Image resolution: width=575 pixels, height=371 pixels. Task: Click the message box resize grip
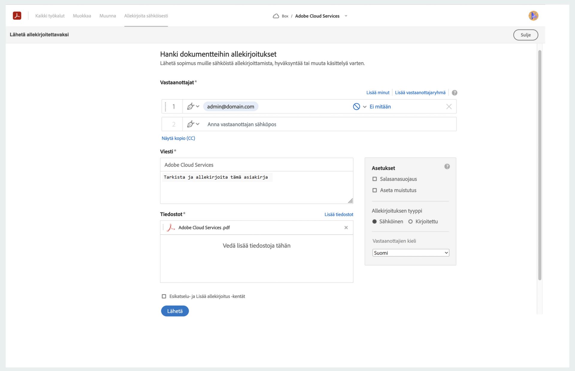point(350,201)
